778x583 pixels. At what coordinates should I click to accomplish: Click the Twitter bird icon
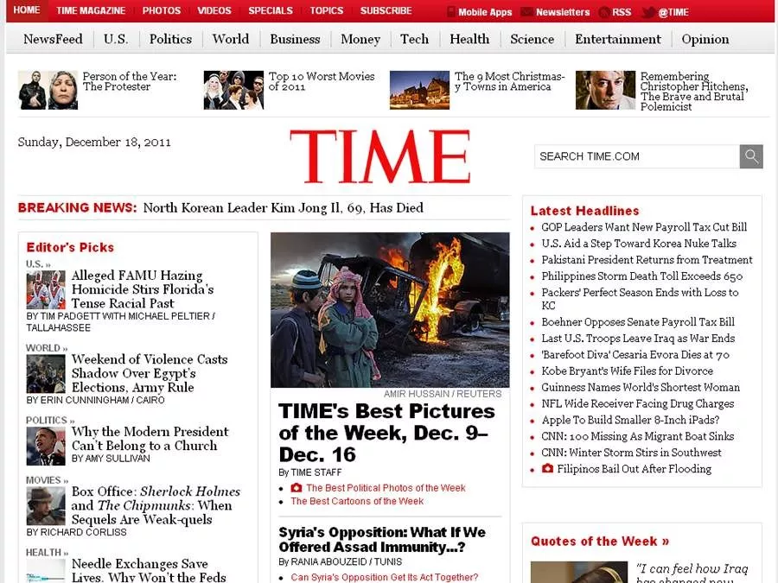coord(648,12)
